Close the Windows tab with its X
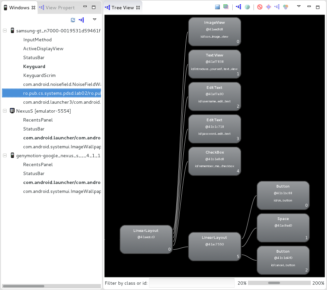The image size is (327, 290). 33,8
